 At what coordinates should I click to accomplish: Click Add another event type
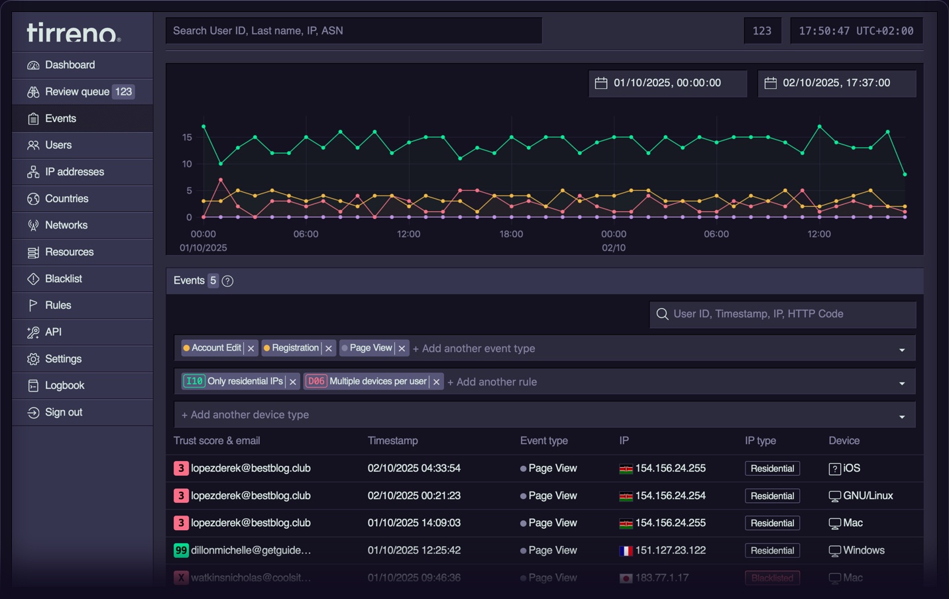(474, 348)
